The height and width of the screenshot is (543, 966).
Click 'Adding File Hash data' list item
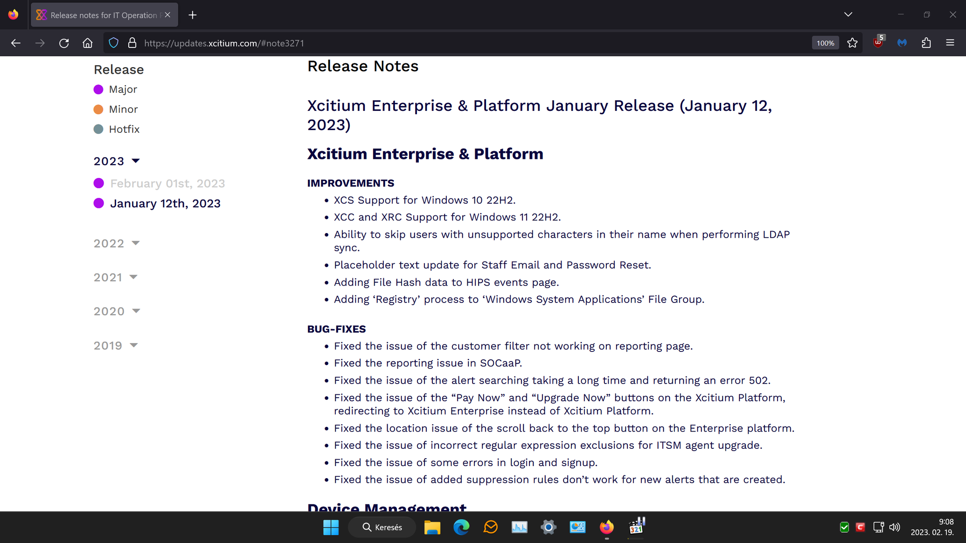click(x=446, y=282)
